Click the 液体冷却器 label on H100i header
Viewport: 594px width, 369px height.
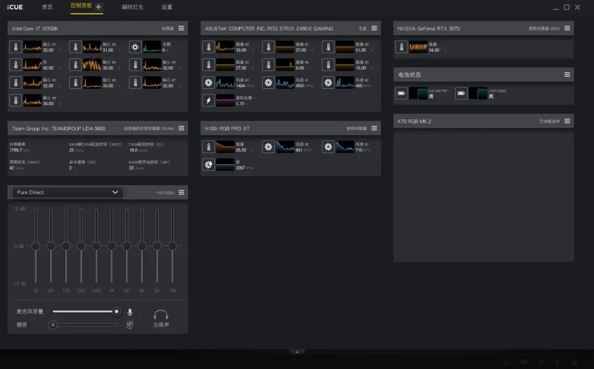click(356, 128)
